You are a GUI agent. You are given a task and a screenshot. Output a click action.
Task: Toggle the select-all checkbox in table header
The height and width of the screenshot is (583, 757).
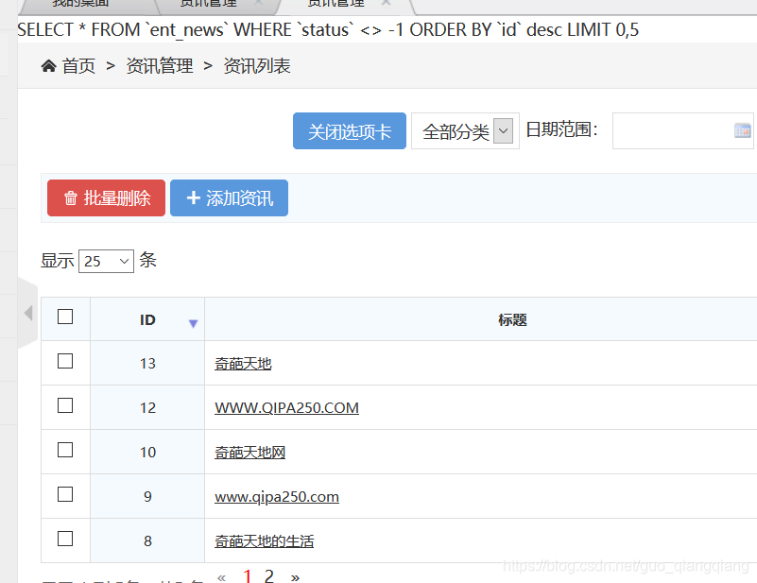[65, 317]
